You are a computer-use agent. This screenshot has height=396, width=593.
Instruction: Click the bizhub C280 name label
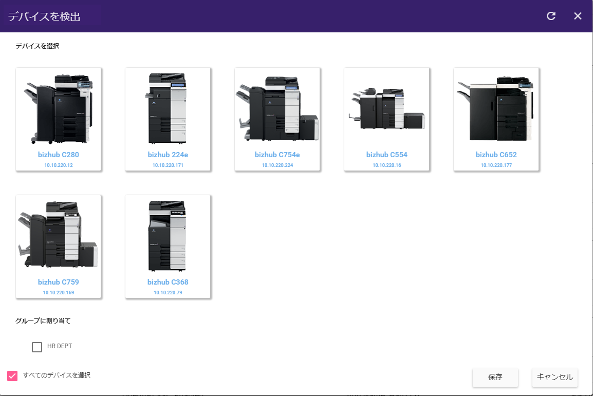58,155
